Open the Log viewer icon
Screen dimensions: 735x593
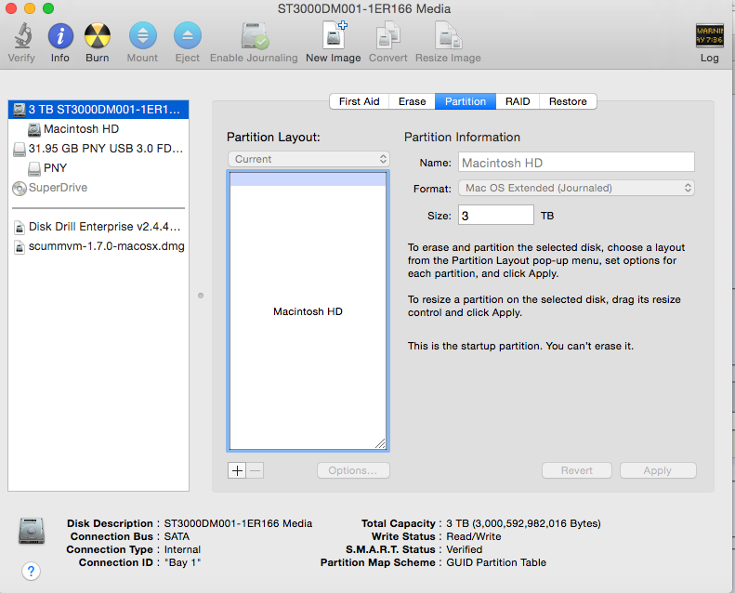coord(709,35)
